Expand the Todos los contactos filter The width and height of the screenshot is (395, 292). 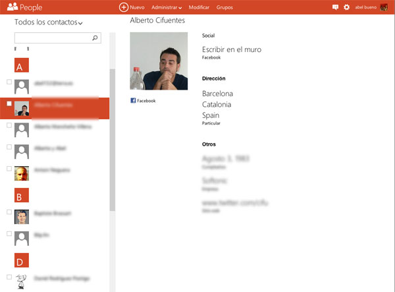tap(49, 23)
